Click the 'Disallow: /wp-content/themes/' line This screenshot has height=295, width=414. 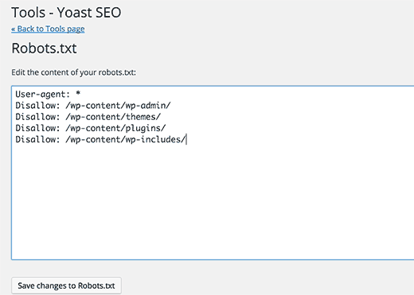pos(88,117)
